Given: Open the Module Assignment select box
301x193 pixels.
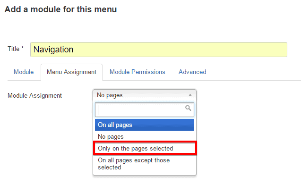Looking at the screenshot, I should (x=142, y=95).
